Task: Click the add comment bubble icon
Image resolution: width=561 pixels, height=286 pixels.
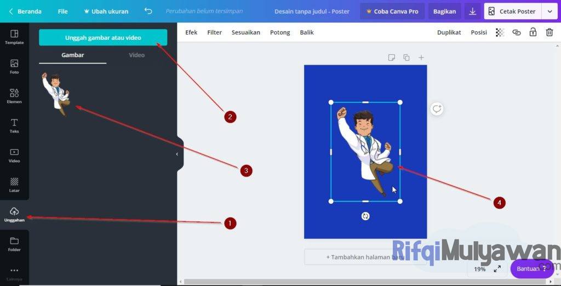Action: (x=437, y=109)
